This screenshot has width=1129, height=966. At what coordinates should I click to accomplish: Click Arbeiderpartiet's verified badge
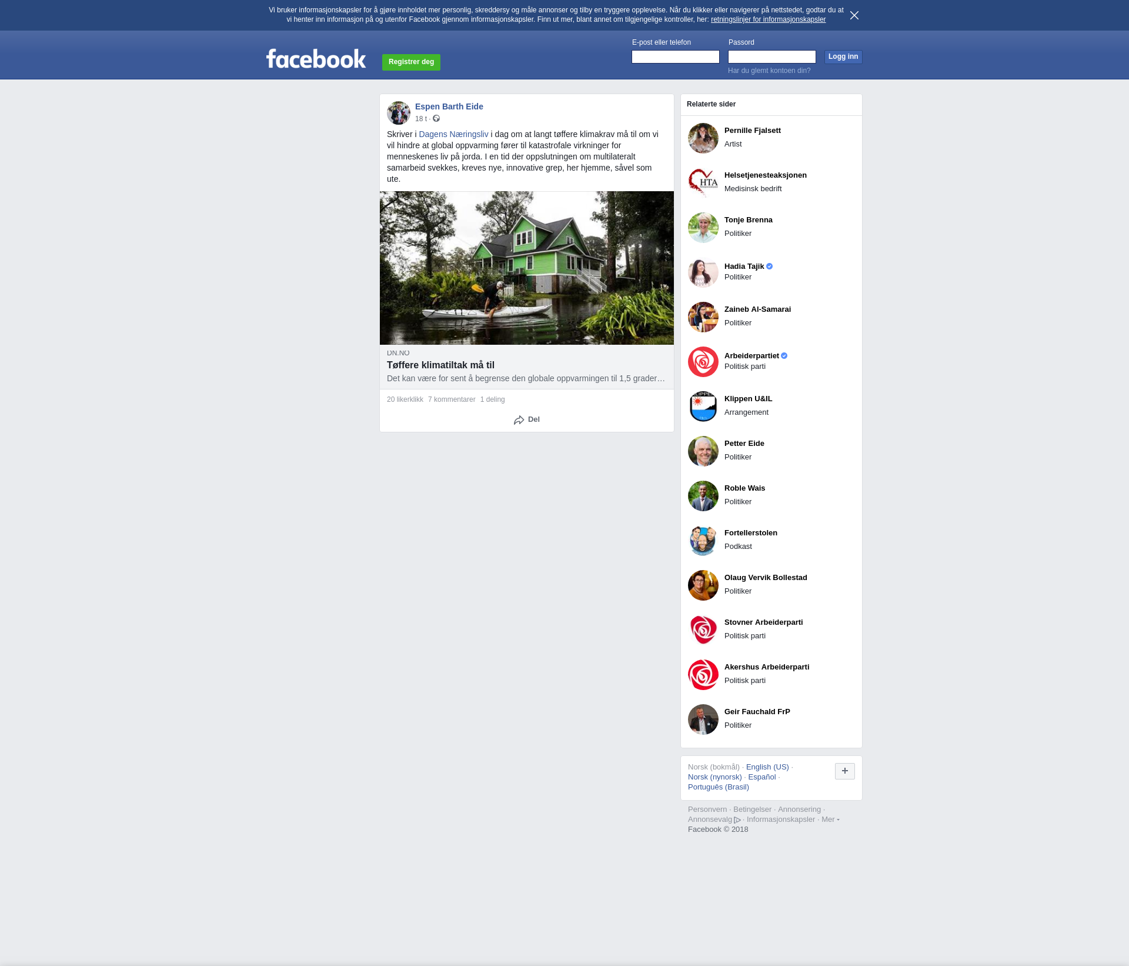784,356
